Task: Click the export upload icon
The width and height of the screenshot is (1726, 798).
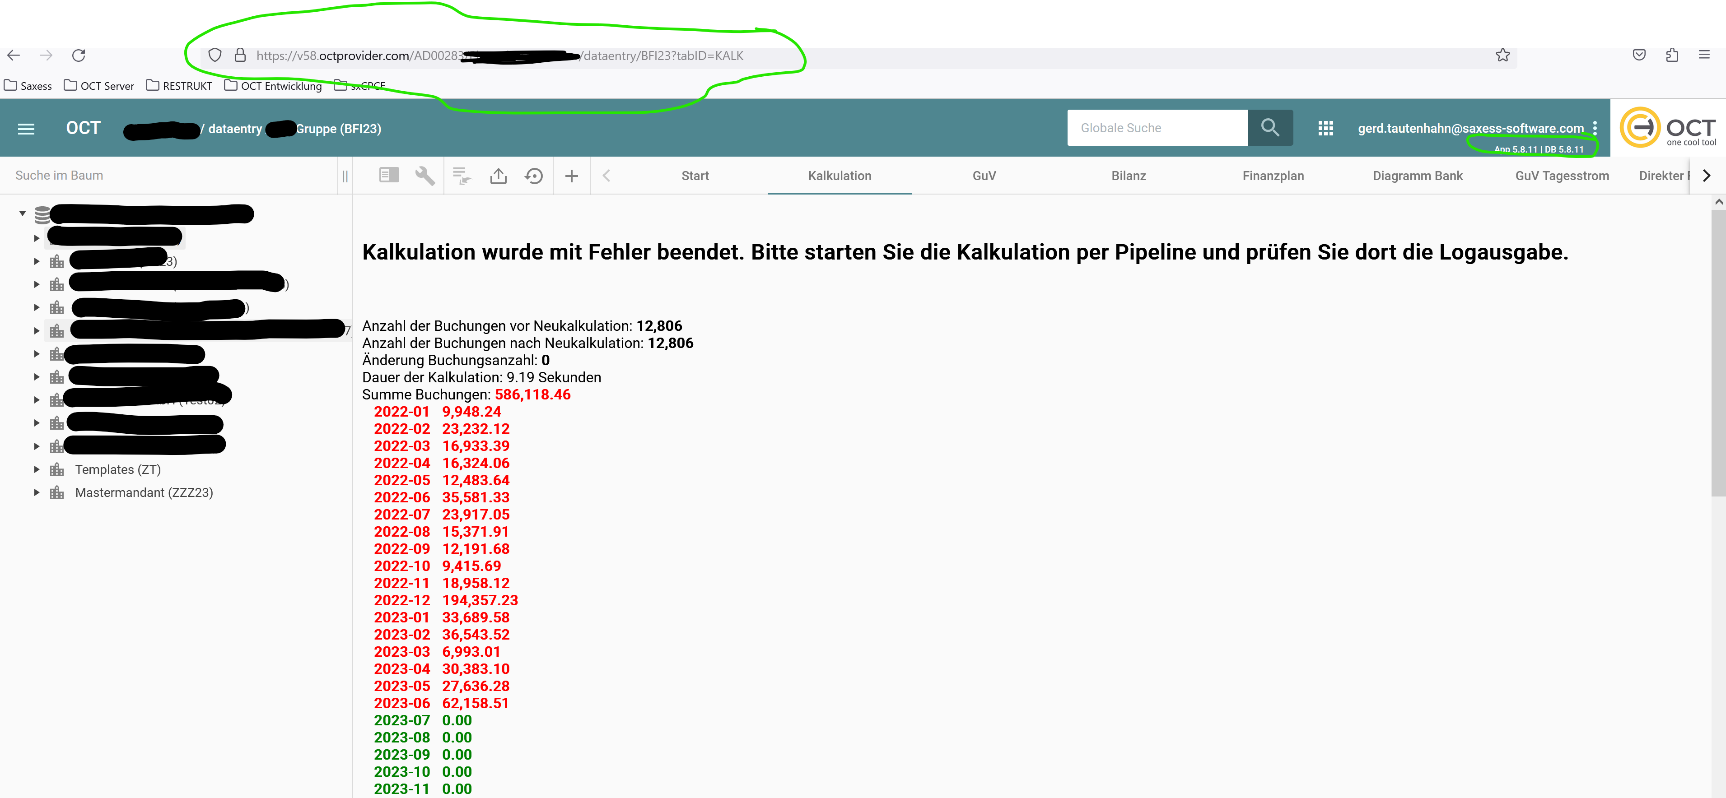Action: (x=499, y=176)
